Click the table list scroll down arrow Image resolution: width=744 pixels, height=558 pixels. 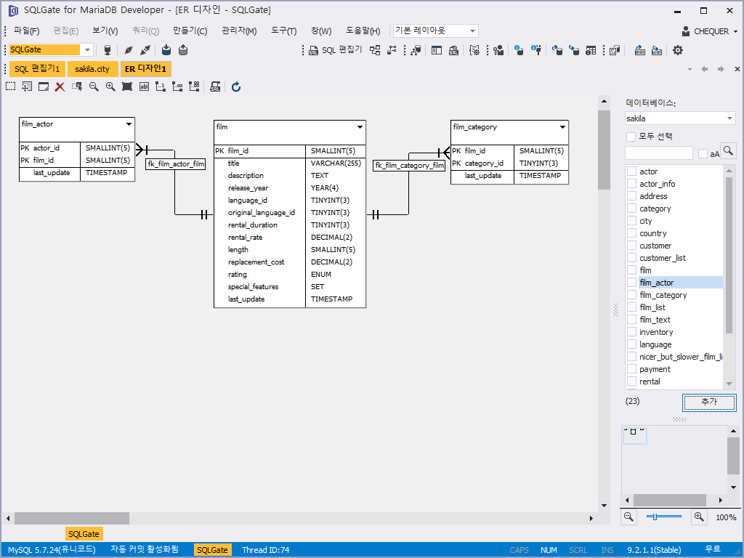[729, 384]
